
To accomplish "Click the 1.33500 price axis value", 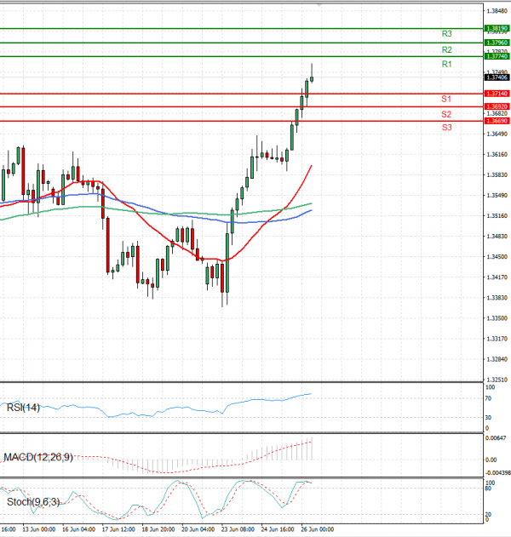I will 497,318.
